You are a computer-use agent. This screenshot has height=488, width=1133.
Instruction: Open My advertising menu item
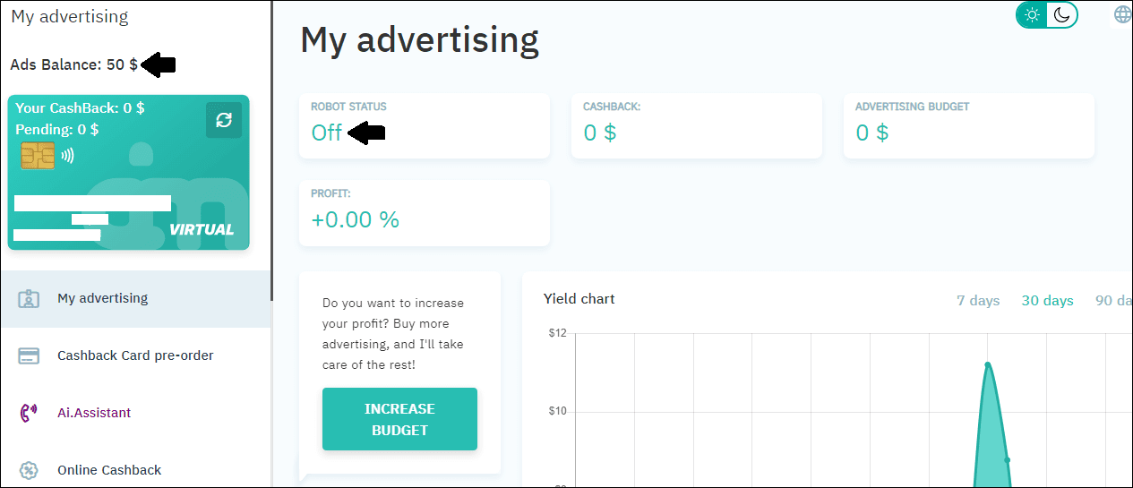(102, 298)
